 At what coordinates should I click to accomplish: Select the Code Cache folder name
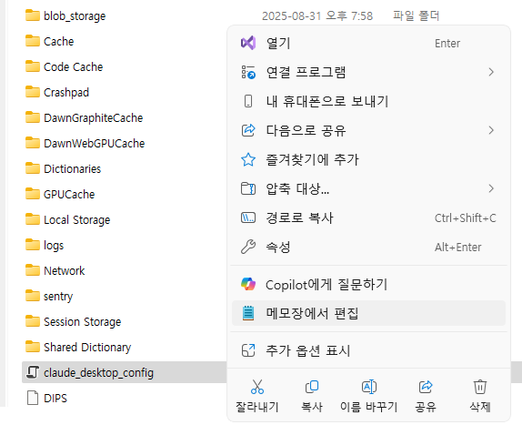coord(74,66)
